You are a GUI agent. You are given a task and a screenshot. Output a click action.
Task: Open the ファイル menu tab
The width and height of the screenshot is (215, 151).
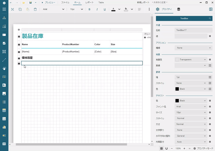(65, 2)
